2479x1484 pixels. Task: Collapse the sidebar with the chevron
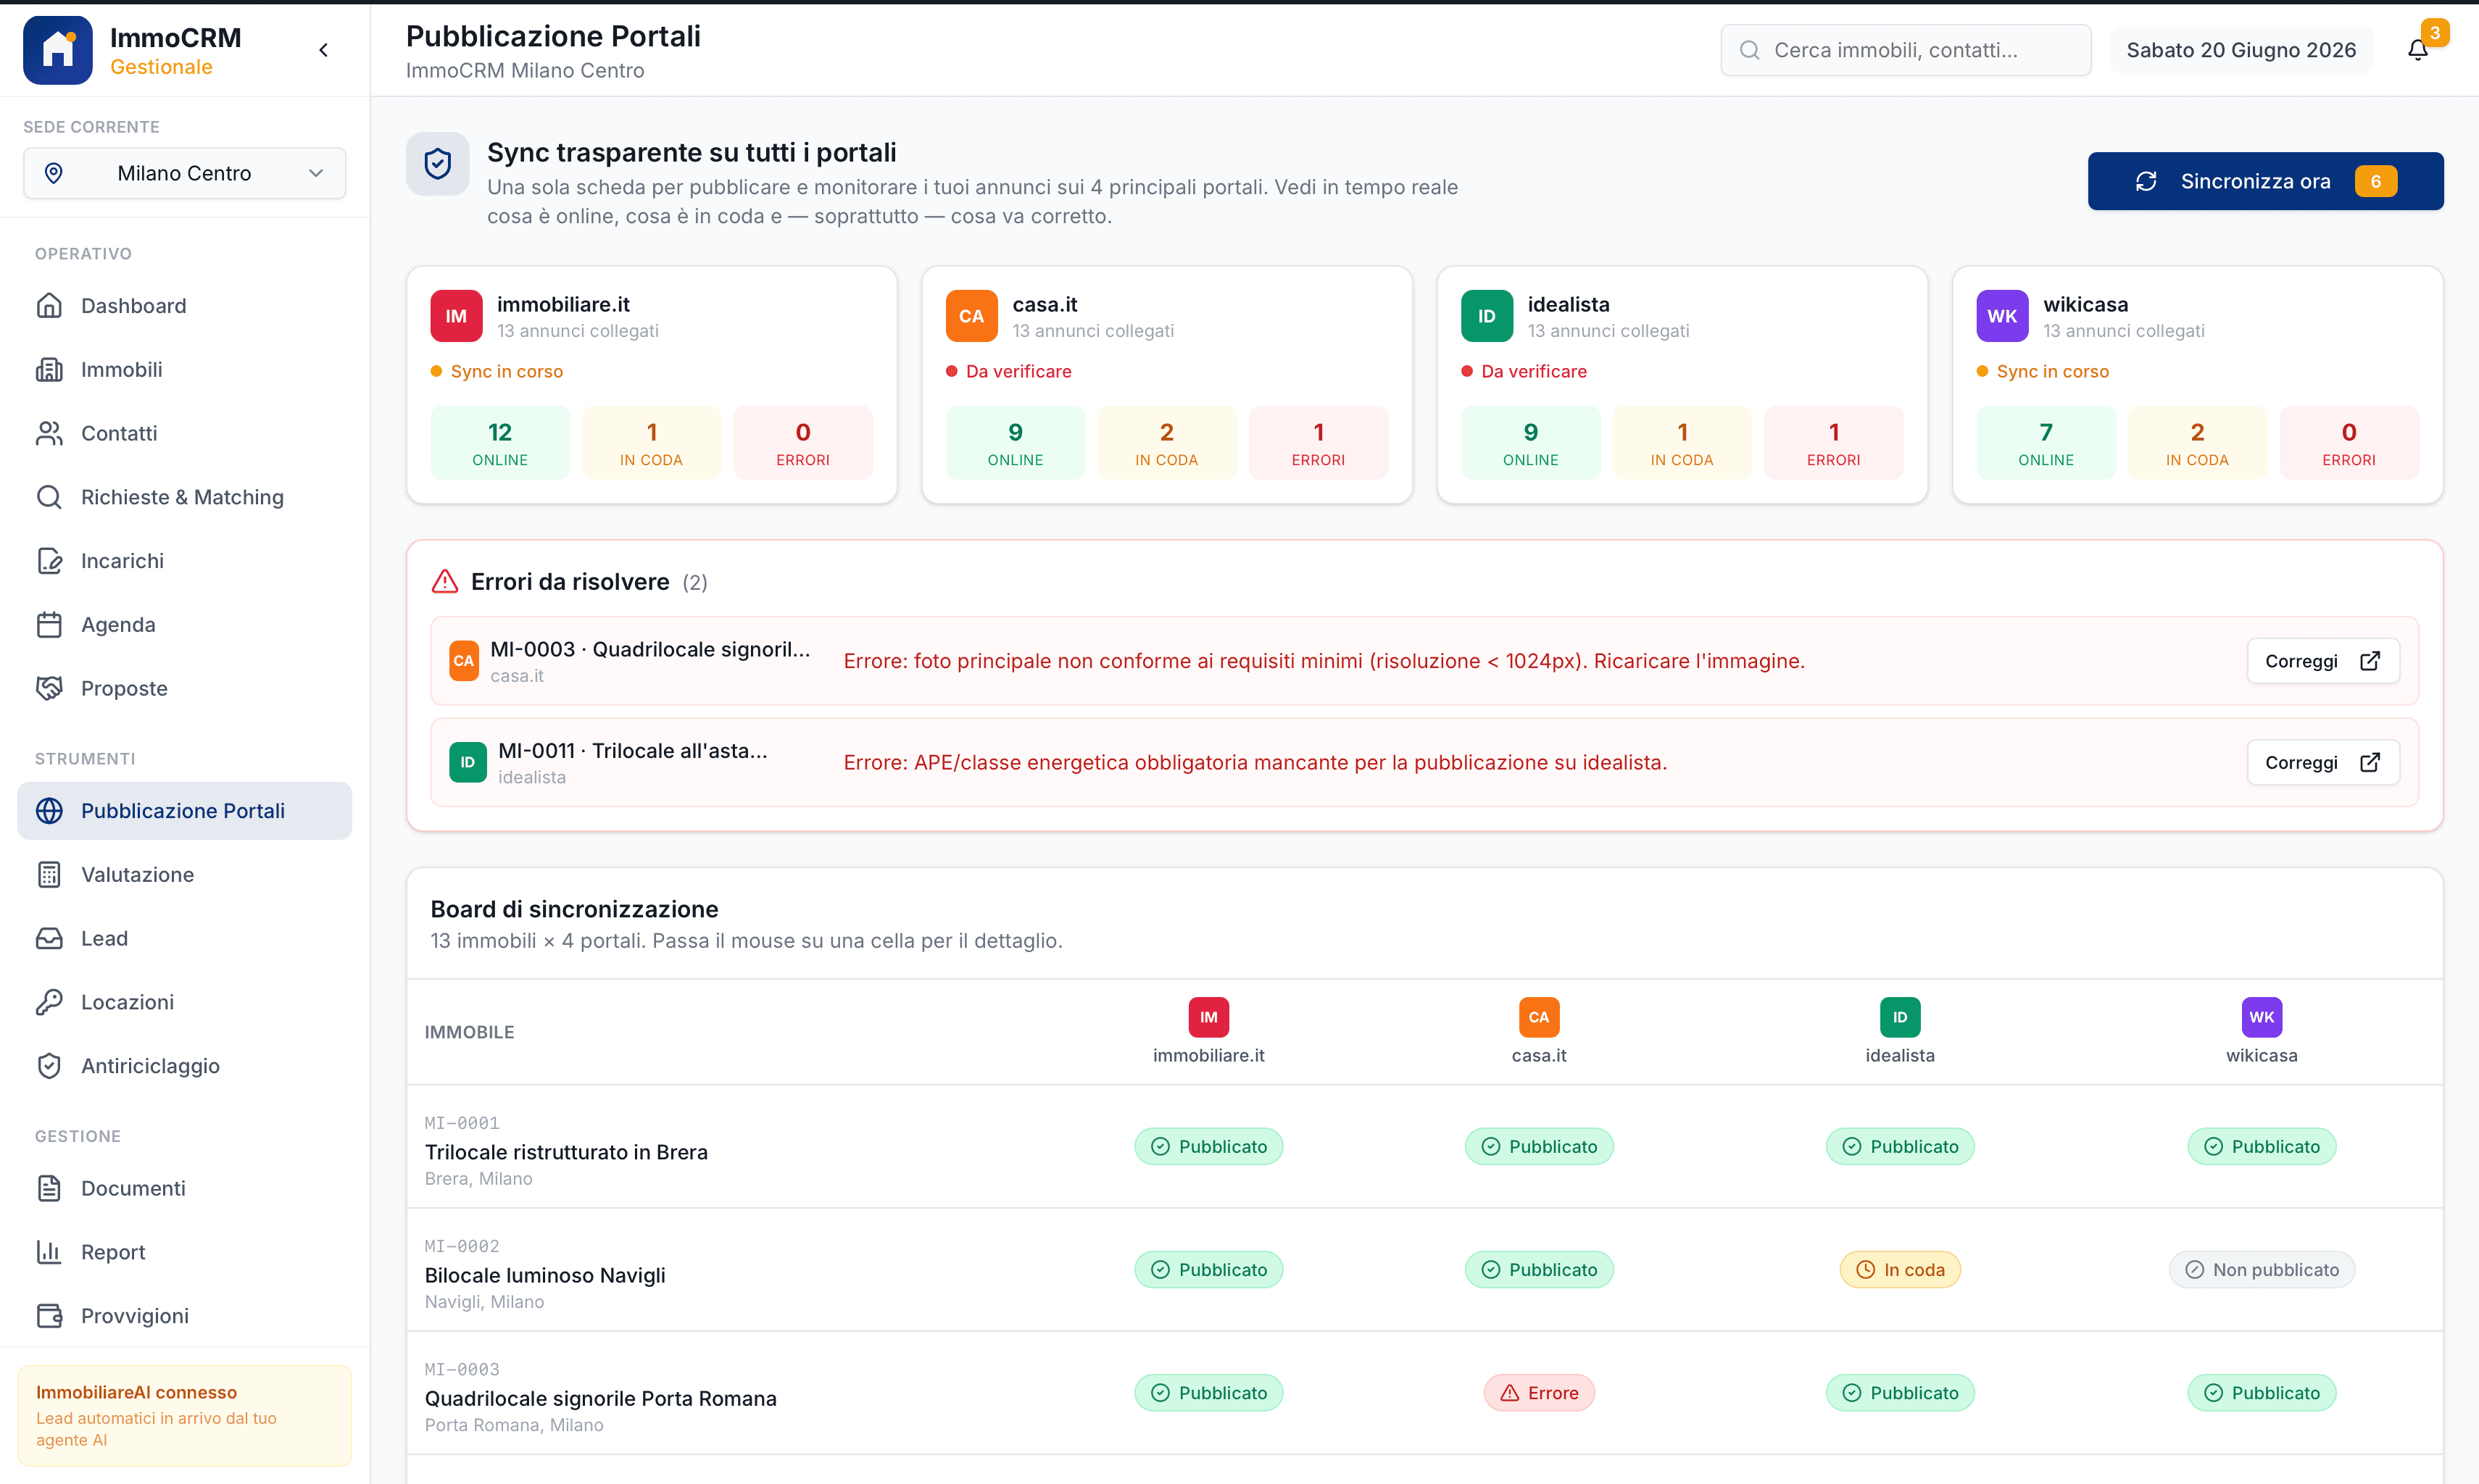click(323, 50)
